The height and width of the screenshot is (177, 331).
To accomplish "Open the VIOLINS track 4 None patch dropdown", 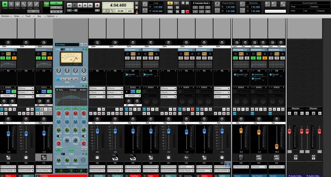I will coord(97,88).
